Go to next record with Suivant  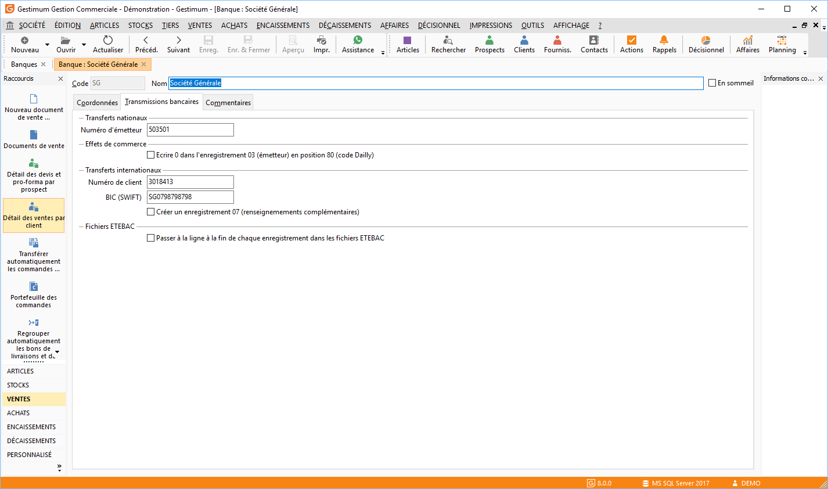(x=179, y=40)
